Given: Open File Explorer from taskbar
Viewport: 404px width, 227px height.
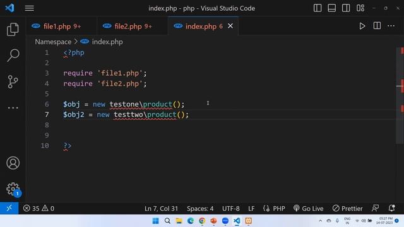Looking at the screenshot, I should (x=179, y=221).
